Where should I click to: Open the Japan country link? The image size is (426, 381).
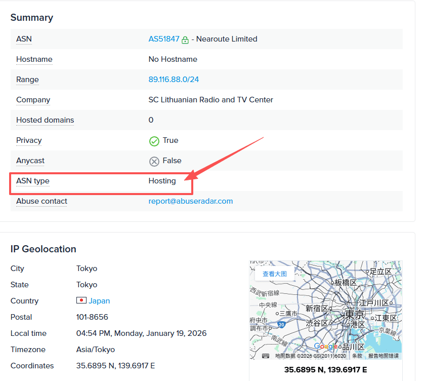(x=99, y=301)
